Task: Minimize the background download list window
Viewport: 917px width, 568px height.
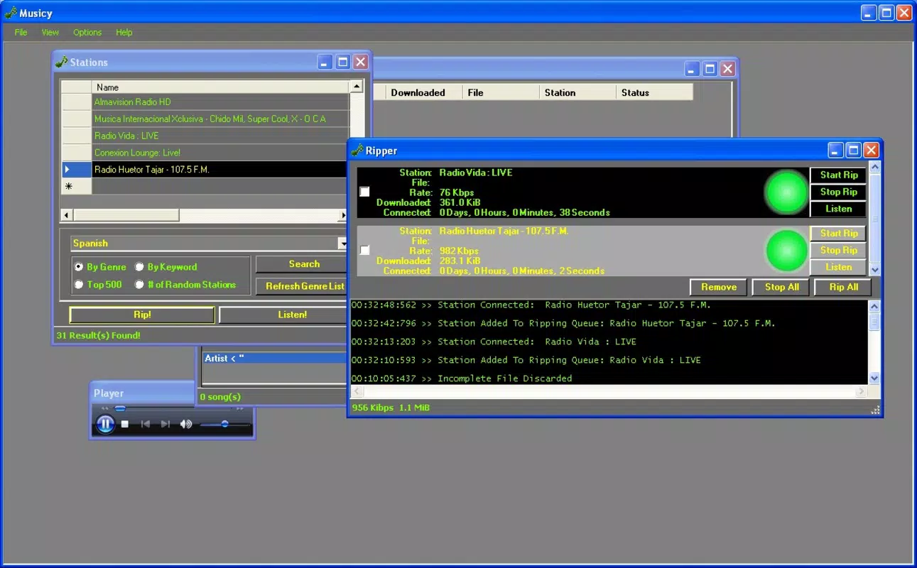Action: pyautogui.click(x=692, y=69)
